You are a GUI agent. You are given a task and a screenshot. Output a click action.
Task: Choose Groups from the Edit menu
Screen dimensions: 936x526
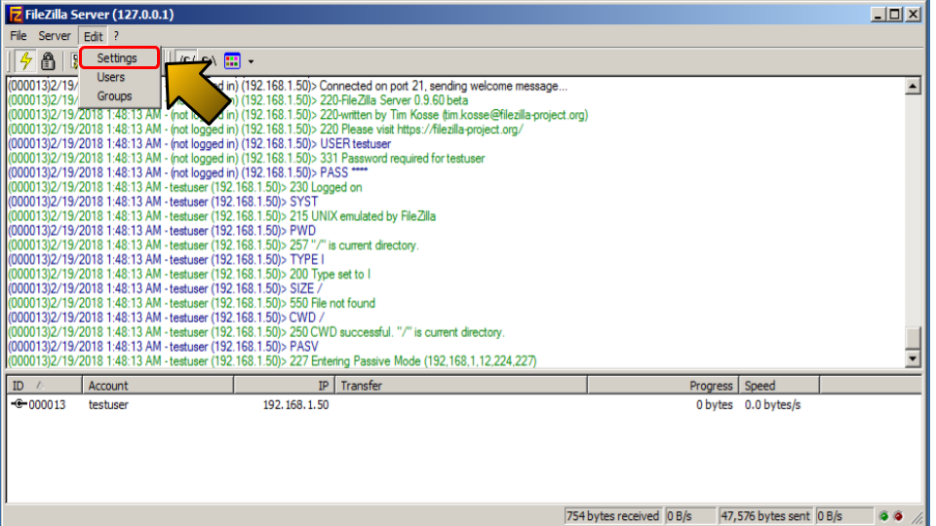pyautogui.click(x=114, y=96)
